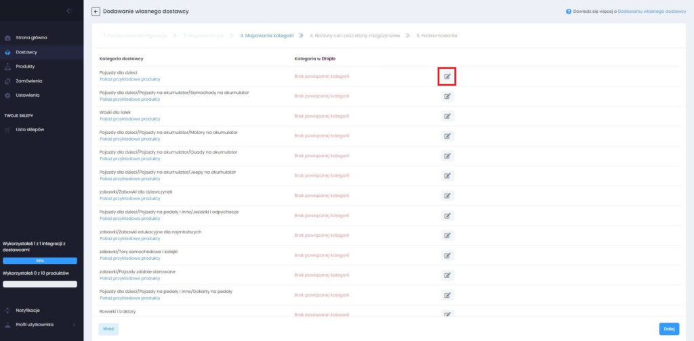Show example products for Pojazdy zdalnie sterowane

(129, 278)
